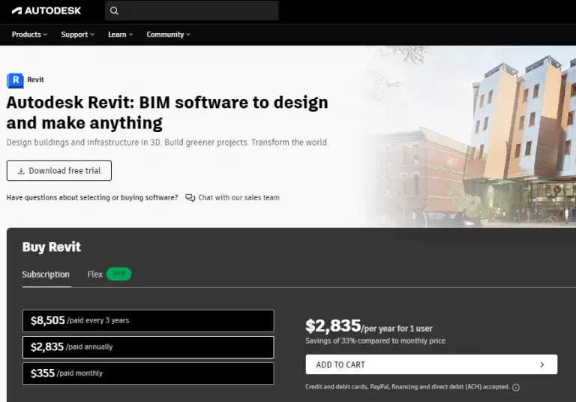This screenshot has height=402, width=576.
Task: Click the blue Revit product icon
Action: click(15, 80)
